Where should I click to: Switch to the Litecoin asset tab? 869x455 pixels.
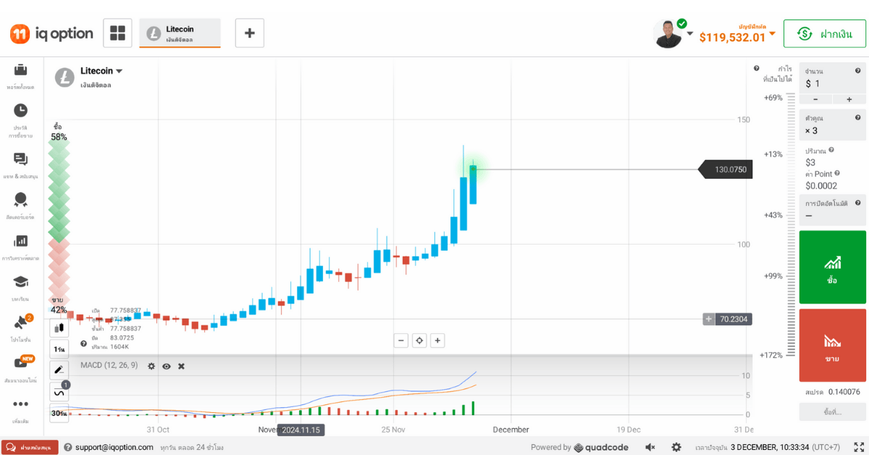pos(180,33)
